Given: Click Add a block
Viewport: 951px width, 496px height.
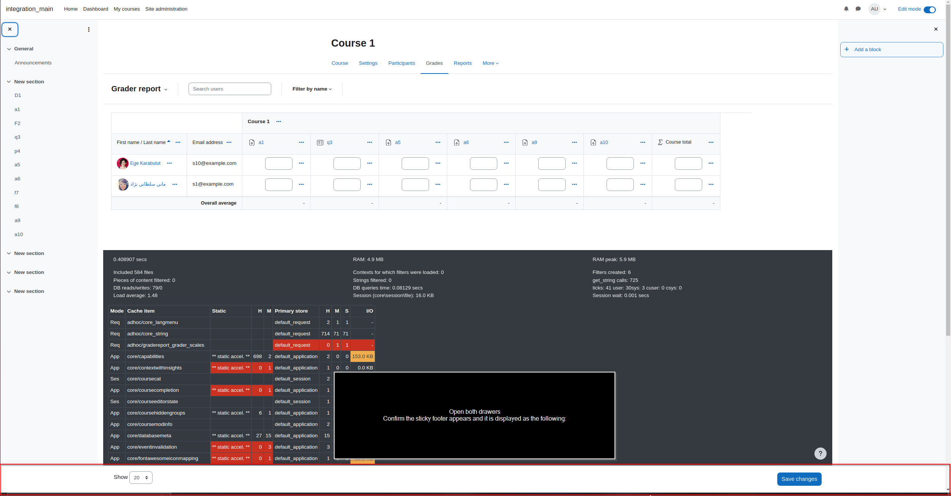Looking at the screenshot, I should (x=891, y=50).
